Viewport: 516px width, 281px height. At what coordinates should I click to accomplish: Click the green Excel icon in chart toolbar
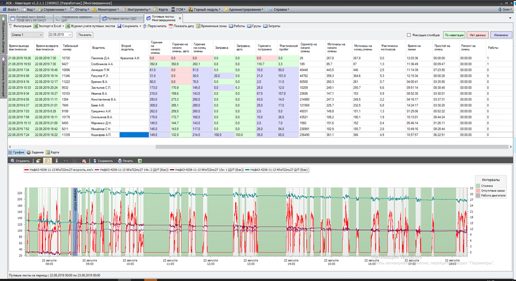click(x=140, y=161)
